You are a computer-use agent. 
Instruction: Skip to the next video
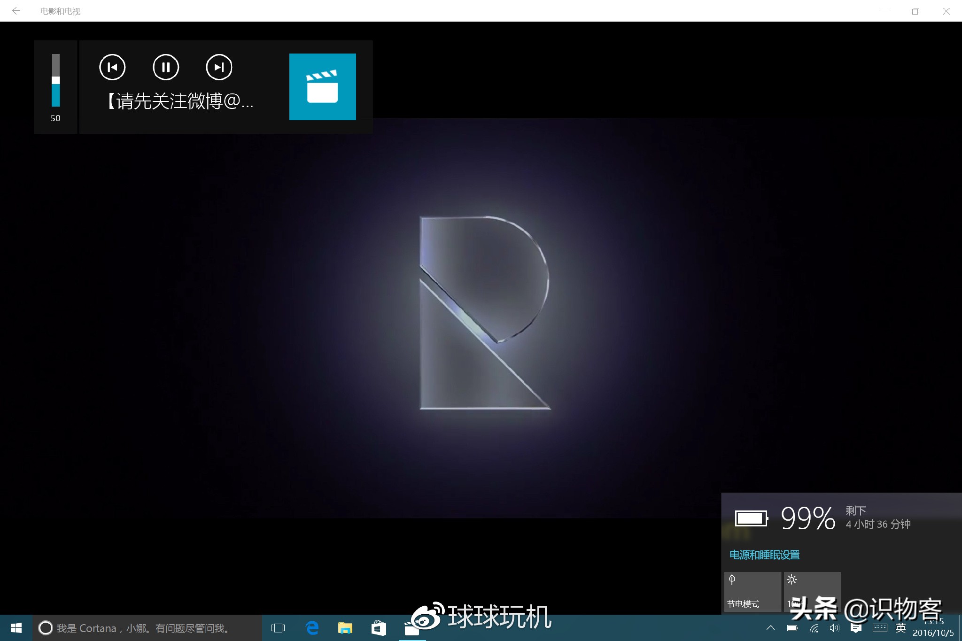(218, 67)
